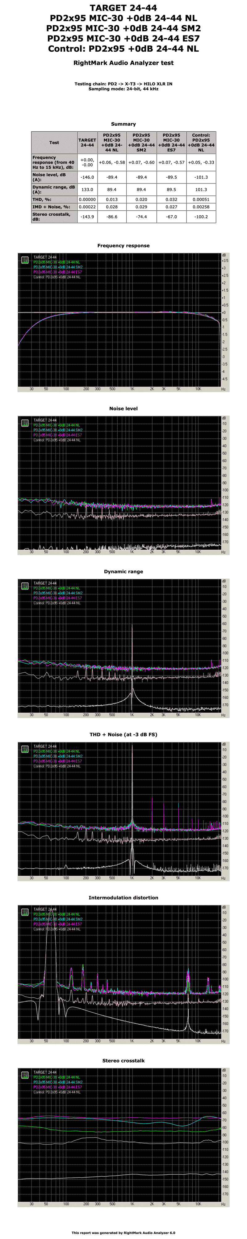Screen dimensions: 247x1239
Task: Click the 'PD2x95 MIC-30 +0dB 24-44 SM2' column header
Action: [x=141, y=143]
